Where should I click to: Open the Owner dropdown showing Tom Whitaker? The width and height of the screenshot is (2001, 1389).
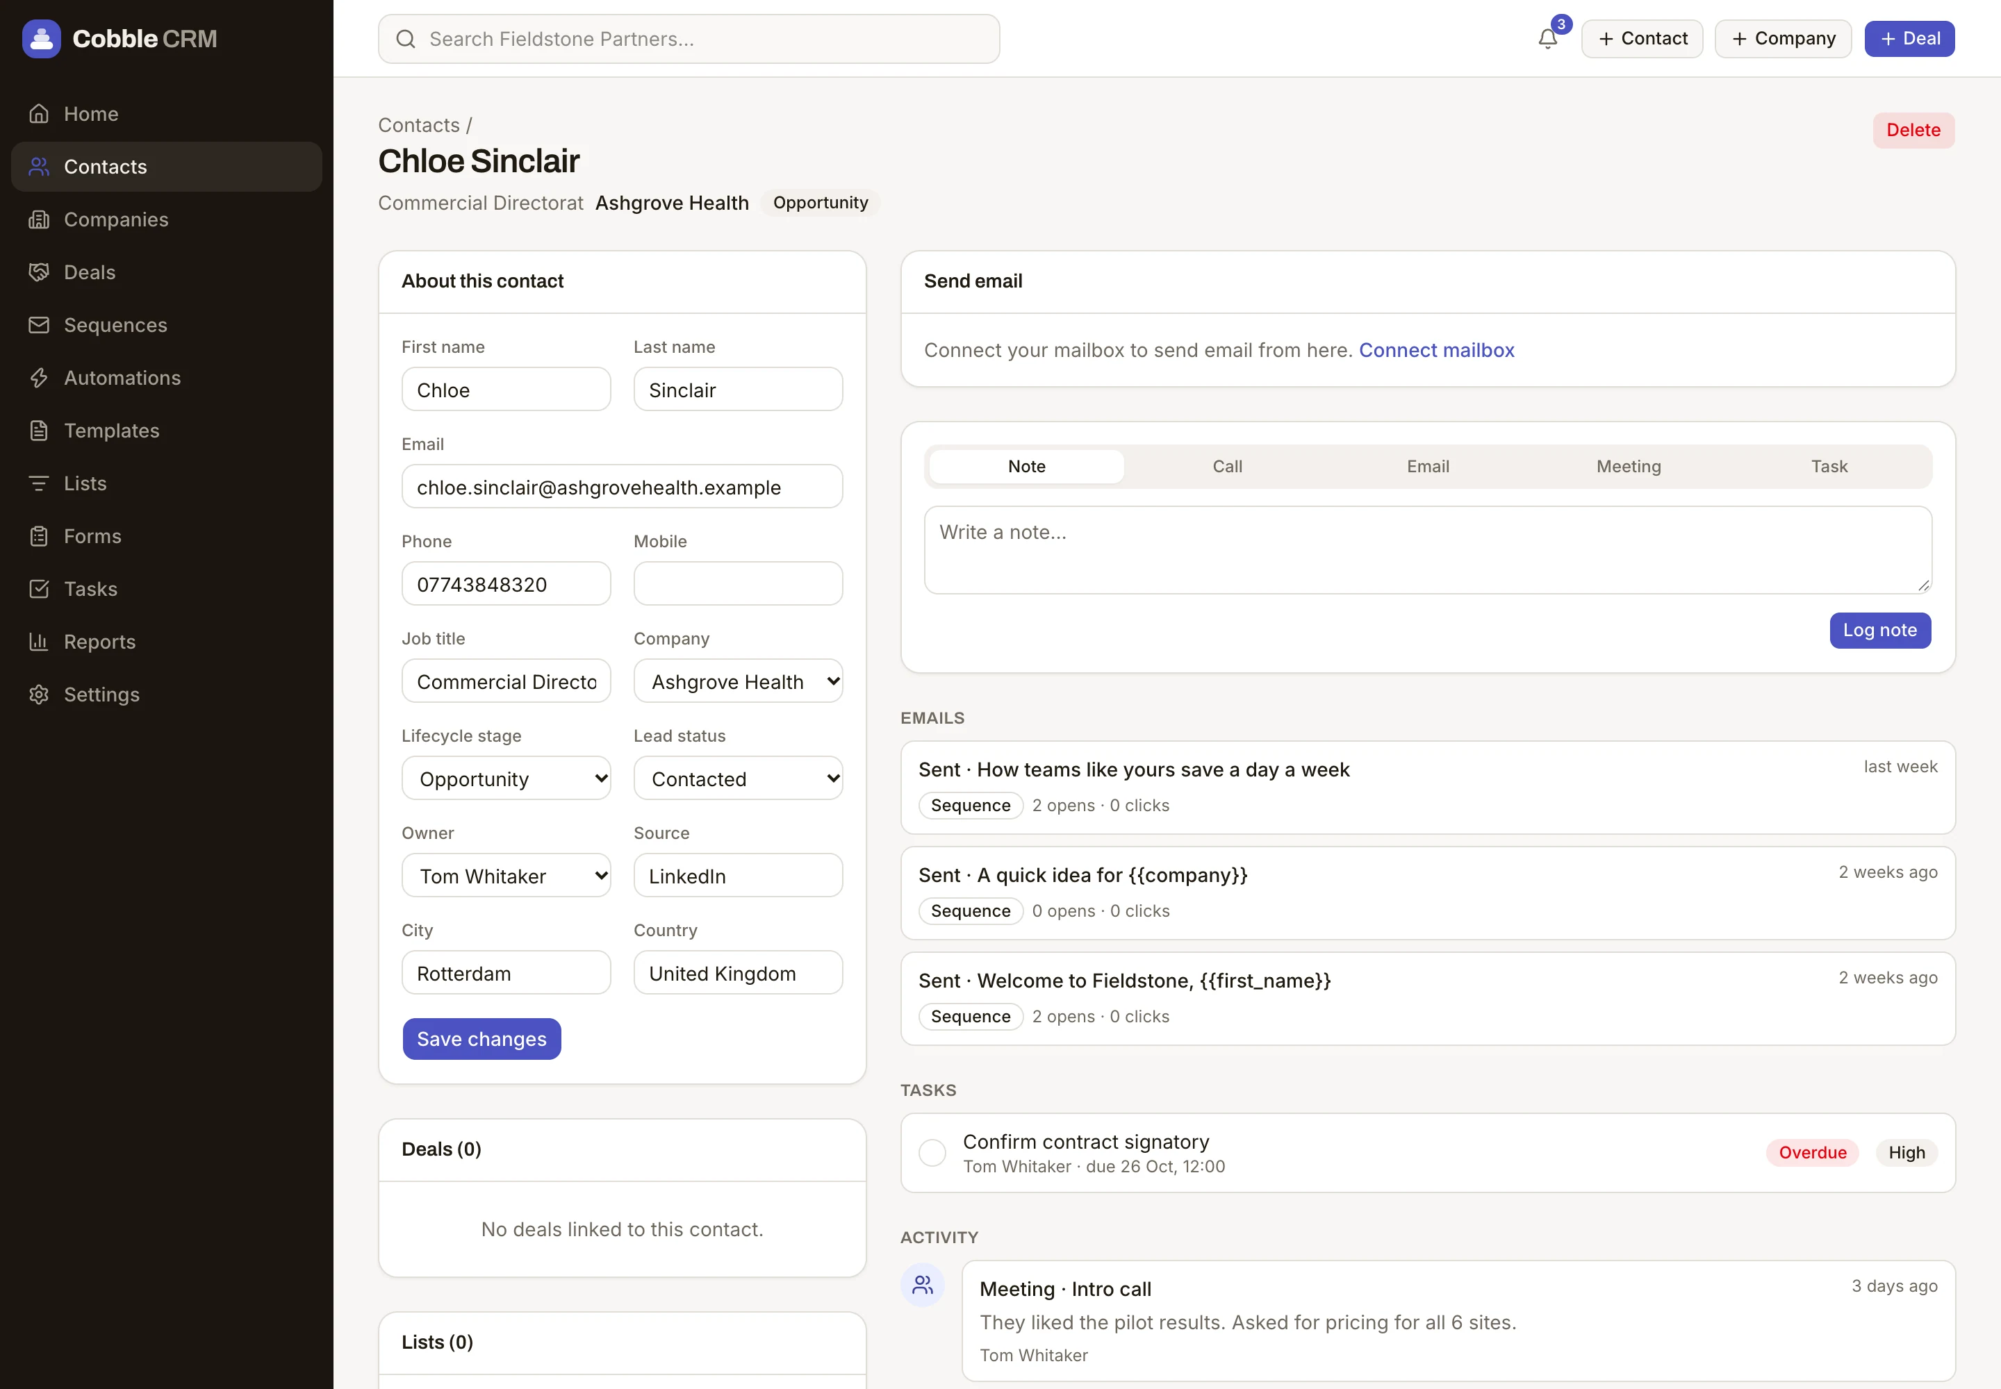click(506, 874)
